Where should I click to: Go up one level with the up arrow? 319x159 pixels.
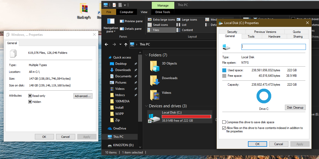click(126, 44)
